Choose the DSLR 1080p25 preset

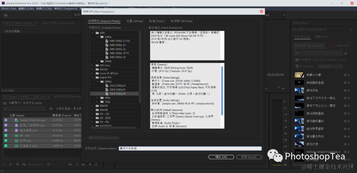coord(117,89)
